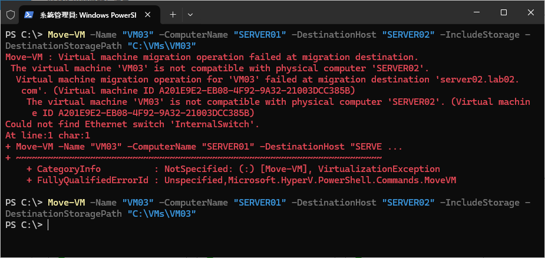545x258 pixels.
Task: Click the PowerShell icon on the tab
Action: [x=28, y=13]
